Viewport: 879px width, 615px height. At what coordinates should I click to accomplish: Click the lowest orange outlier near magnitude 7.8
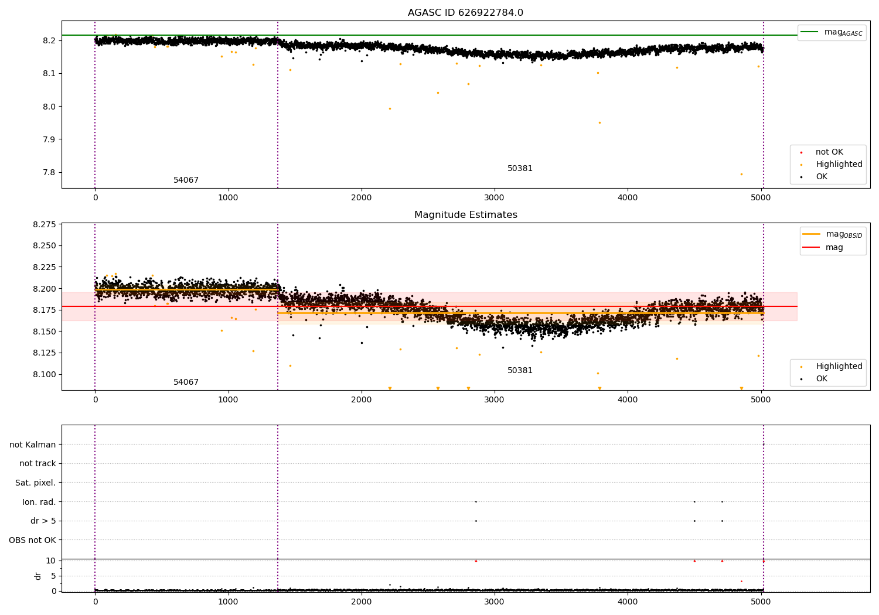click(741, 174)
